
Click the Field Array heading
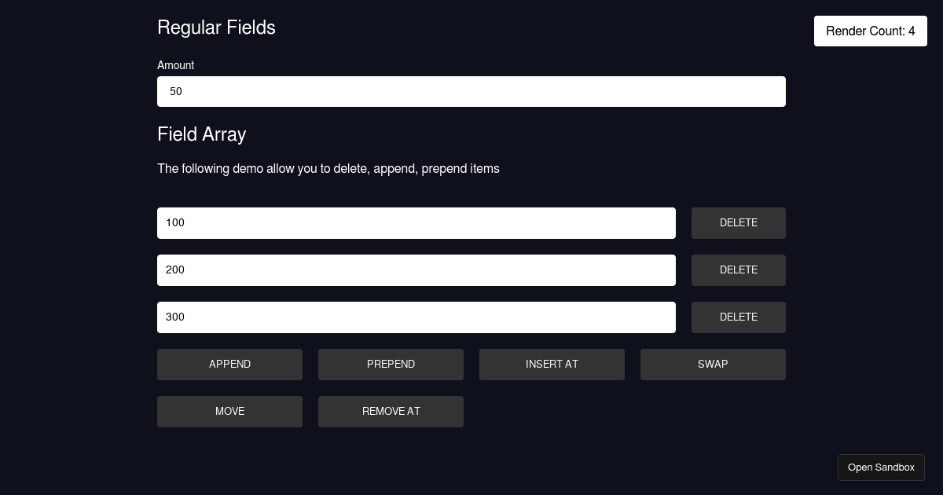click(201, 134)
